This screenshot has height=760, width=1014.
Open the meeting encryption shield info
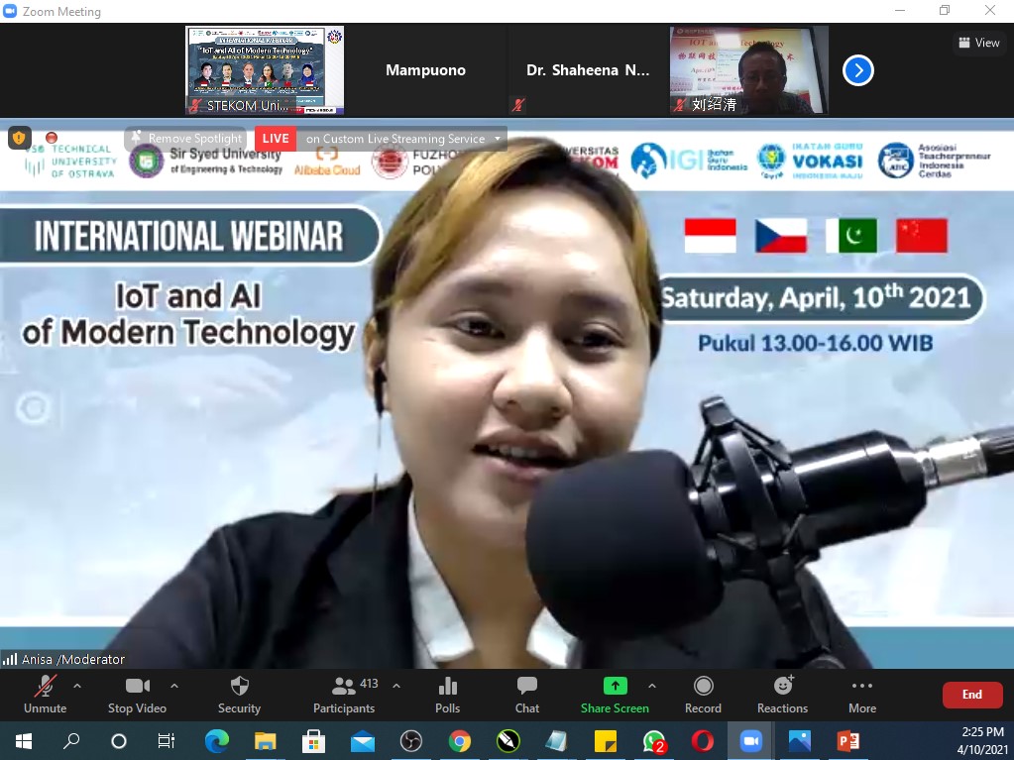click(x=20, y=138)
